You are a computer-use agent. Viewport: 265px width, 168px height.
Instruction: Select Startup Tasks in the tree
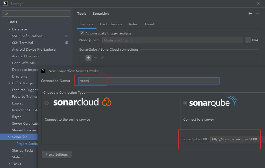coord(23,150)
